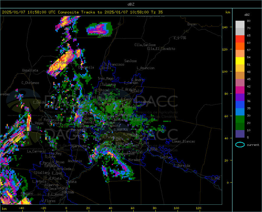The image size is (262, 212).
Task: Select the Ugarteche place label
Action: pyautogui.click(x=79, y=146)
